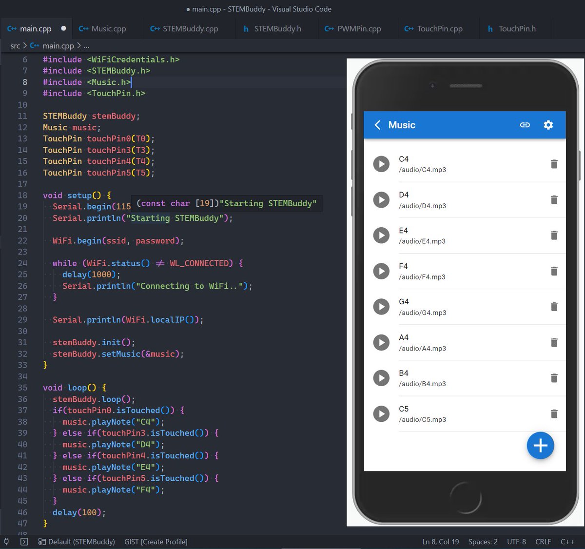Go to line via Ln 8, Col 19
Image resolution: width=585 pixels, height=549 pixels.
pos(441,542)
